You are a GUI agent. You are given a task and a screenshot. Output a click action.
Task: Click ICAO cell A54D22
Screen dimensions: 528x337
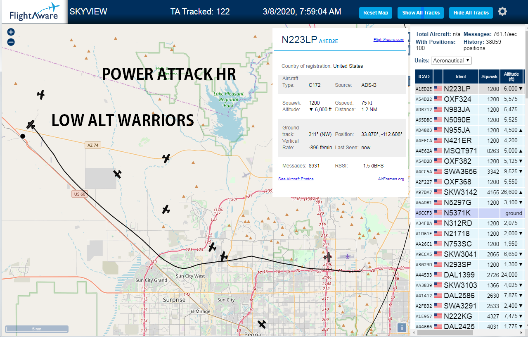tap(424, 99)
